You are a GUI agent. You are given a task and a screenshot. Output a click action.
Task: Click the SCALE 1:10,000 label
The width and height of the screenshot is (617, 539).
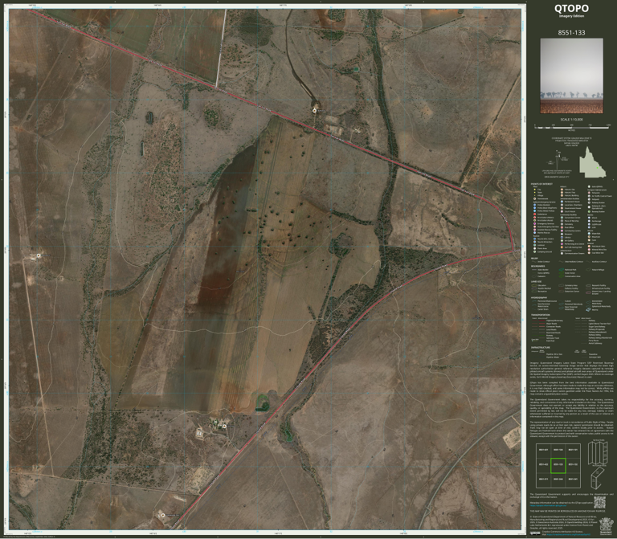(x=571, y=119)
